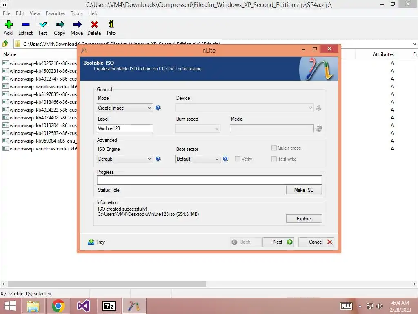Select windowsxp-kb4024402-x86 file in 7-Zip
Viewport: 418px width, 314px height.
pos(40,117)
